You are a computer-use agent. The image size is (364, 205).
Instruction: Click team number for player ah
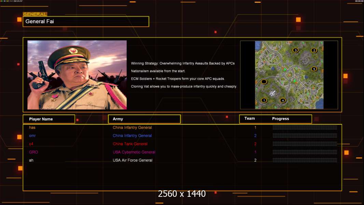[x=255, y=160]
